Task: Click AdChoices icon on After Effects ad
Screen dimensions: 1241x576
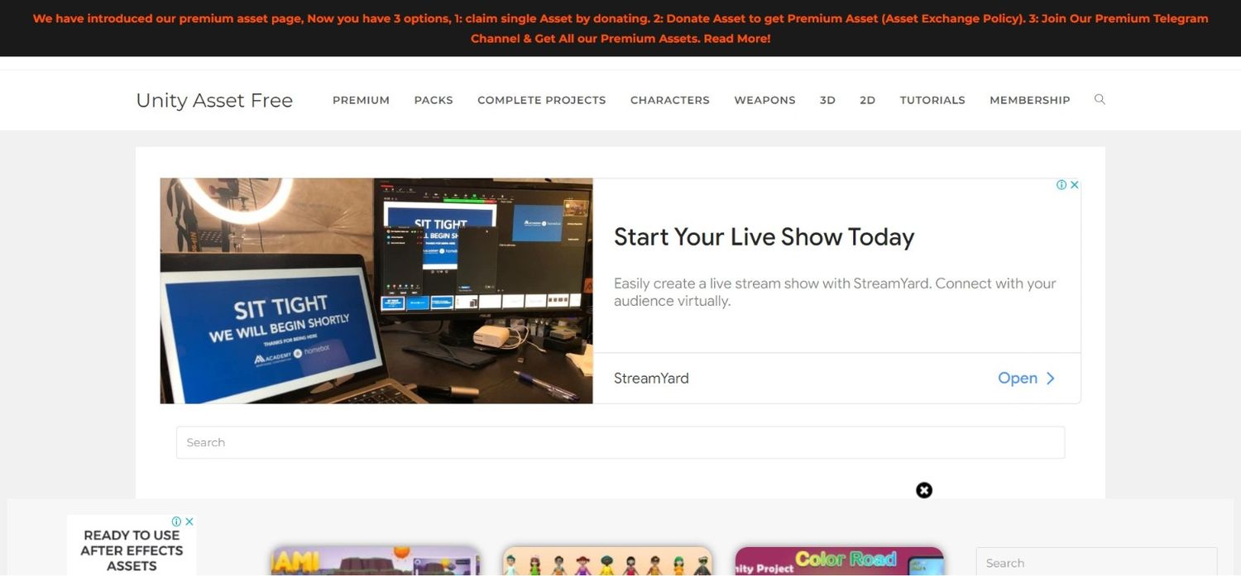Action: click(x=176, y=521)
